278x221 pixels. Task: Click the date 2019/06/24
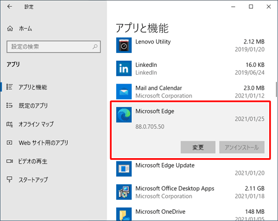pyautogui.click(x=250, y=72)
